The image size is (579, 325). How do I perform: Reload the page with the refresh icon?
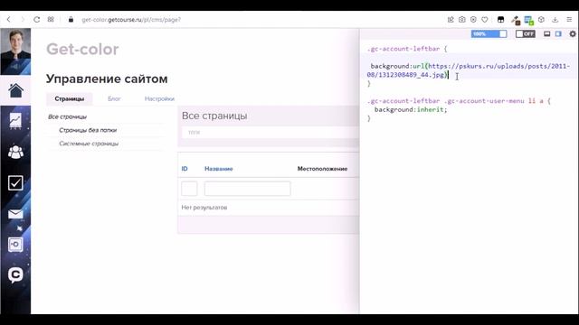(x=36, y=20)
